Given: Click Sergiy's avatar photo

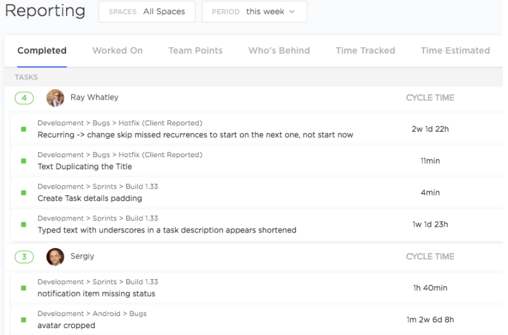Looking at the screenshot, I should (55, 257).
